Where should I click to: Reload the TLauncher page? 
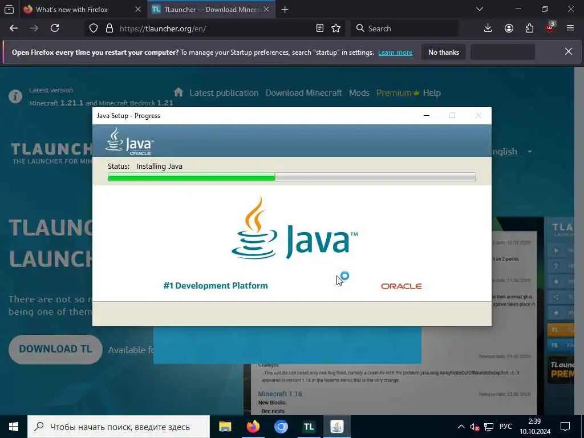[55, 29]
